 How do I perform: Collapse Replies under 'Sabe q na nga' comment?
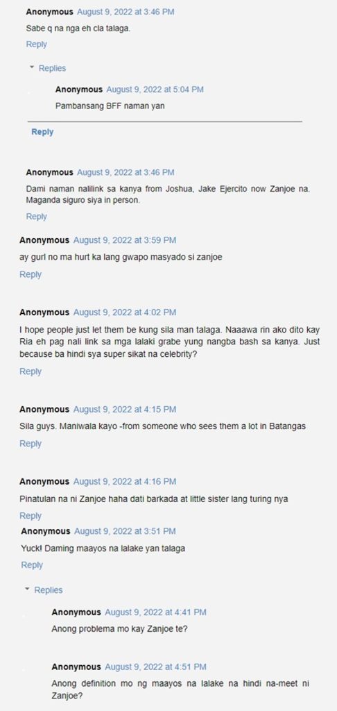pos(48,69)
